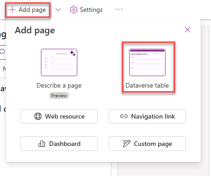Close the Add page dialog
The height and width of the screenshot is (176, 211).
(x=187, y=30)
